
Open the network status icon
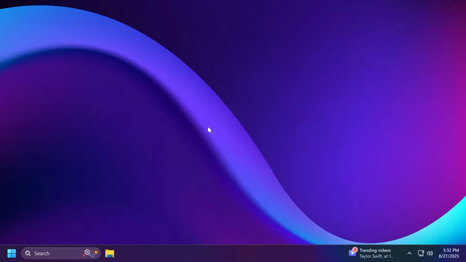pyautogui.click(x=421, y=253)
